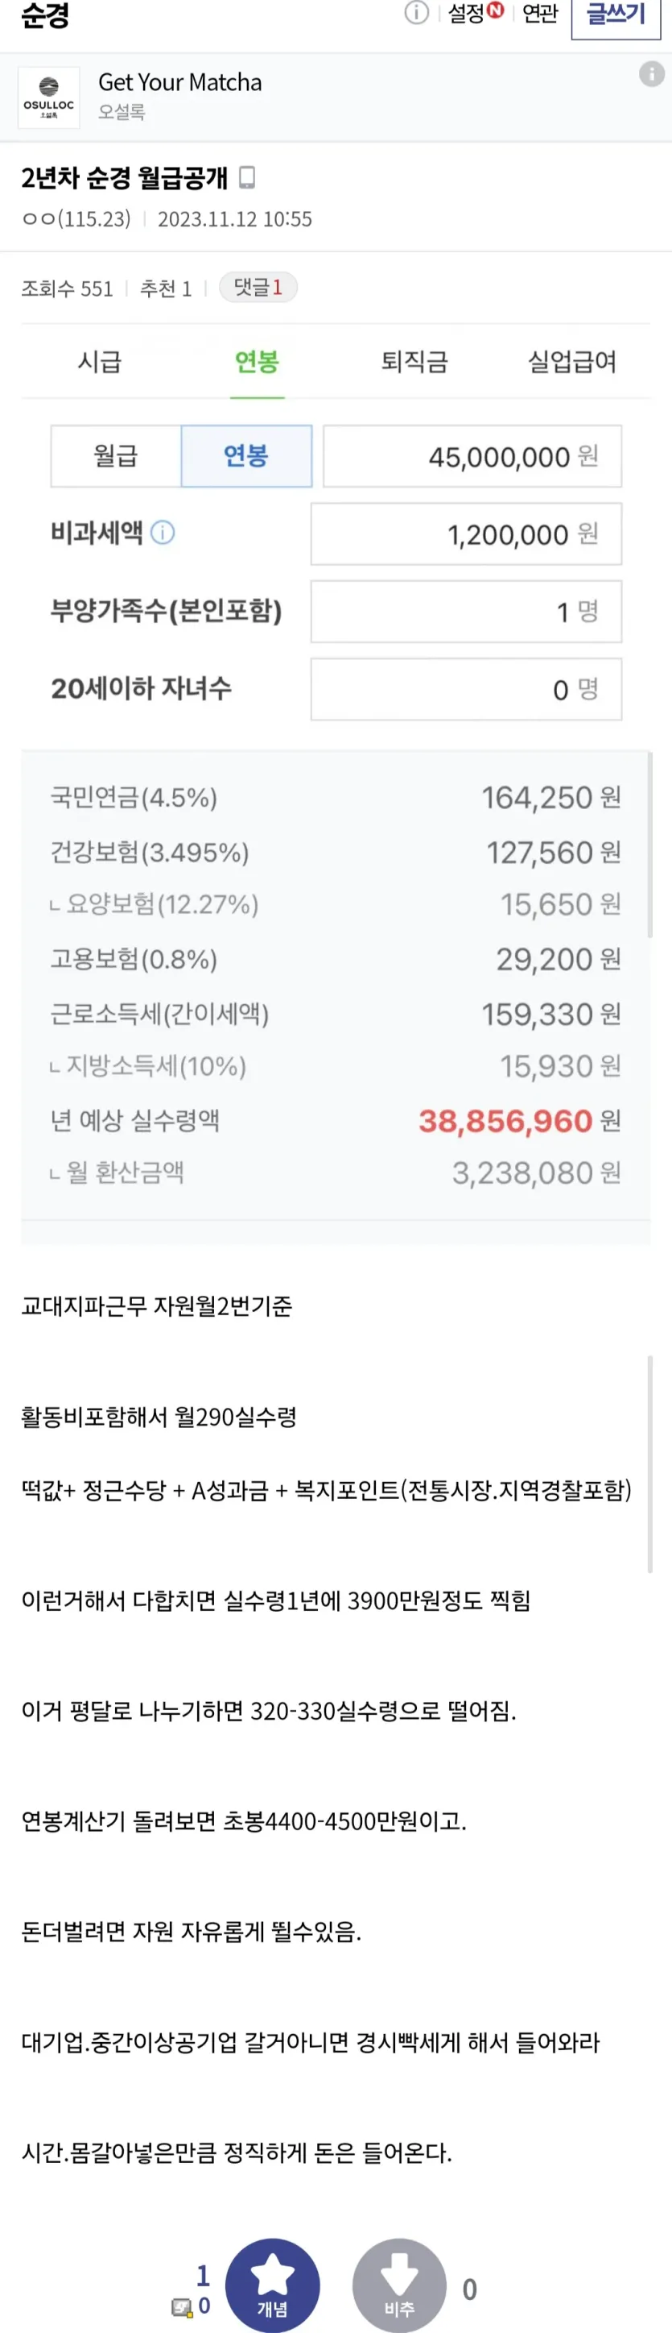Open the 연관 related galleries link
672x2333 pixels.
pyautogui.click(x=541, y=14)
